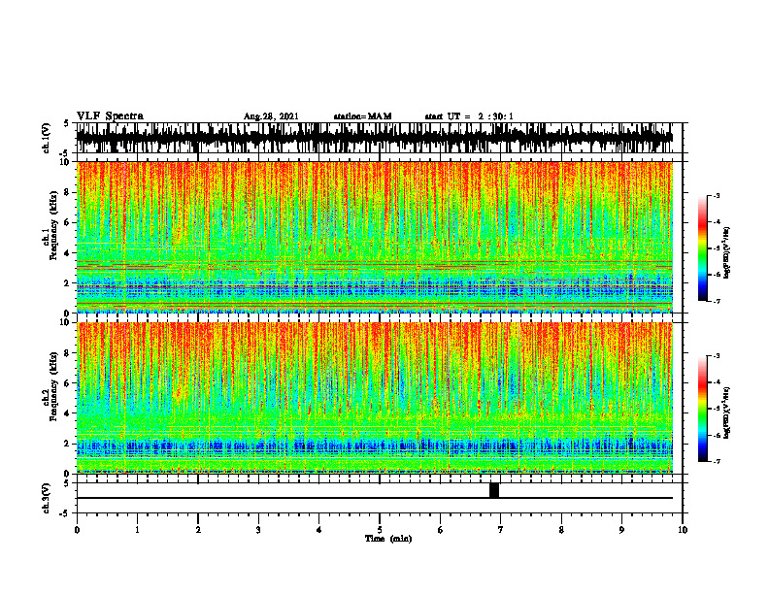Click the "4" kHz tick on ch.1 frequency axis
Viewport: 769px width, 594px height.
pyautogui.click(x=68, y=253)
